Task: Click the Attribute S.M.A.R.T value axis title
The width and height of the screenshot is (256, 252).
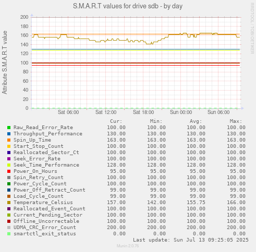Action: click(5, 62)
